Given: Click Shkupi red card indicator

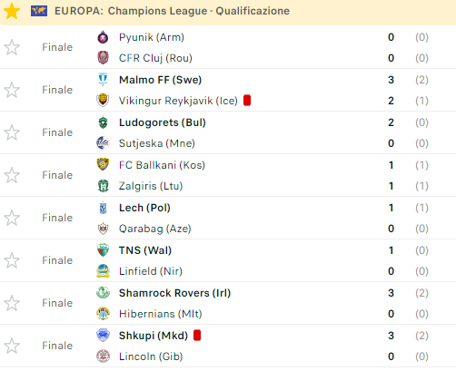Looking at the screenshot, I should click(197, 336).
